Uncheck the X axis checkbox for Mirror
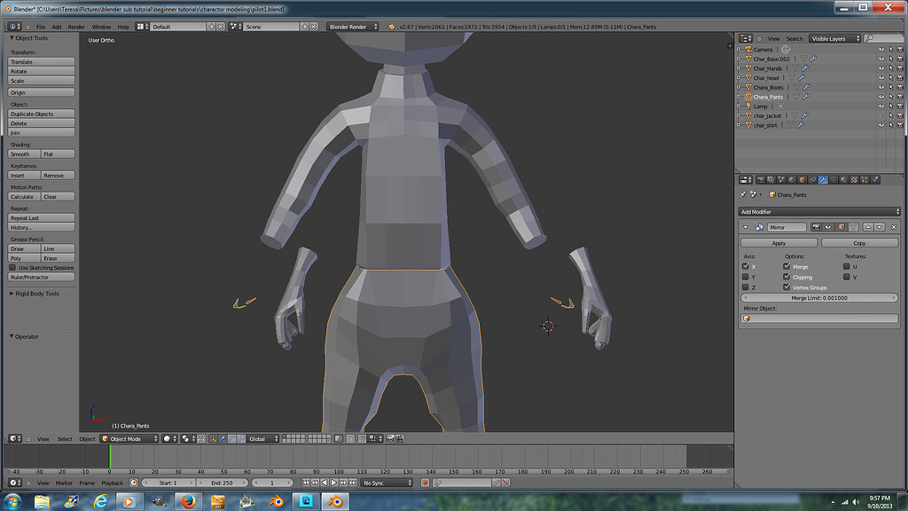This screenshot has width=908, height=511. (745, 266)
